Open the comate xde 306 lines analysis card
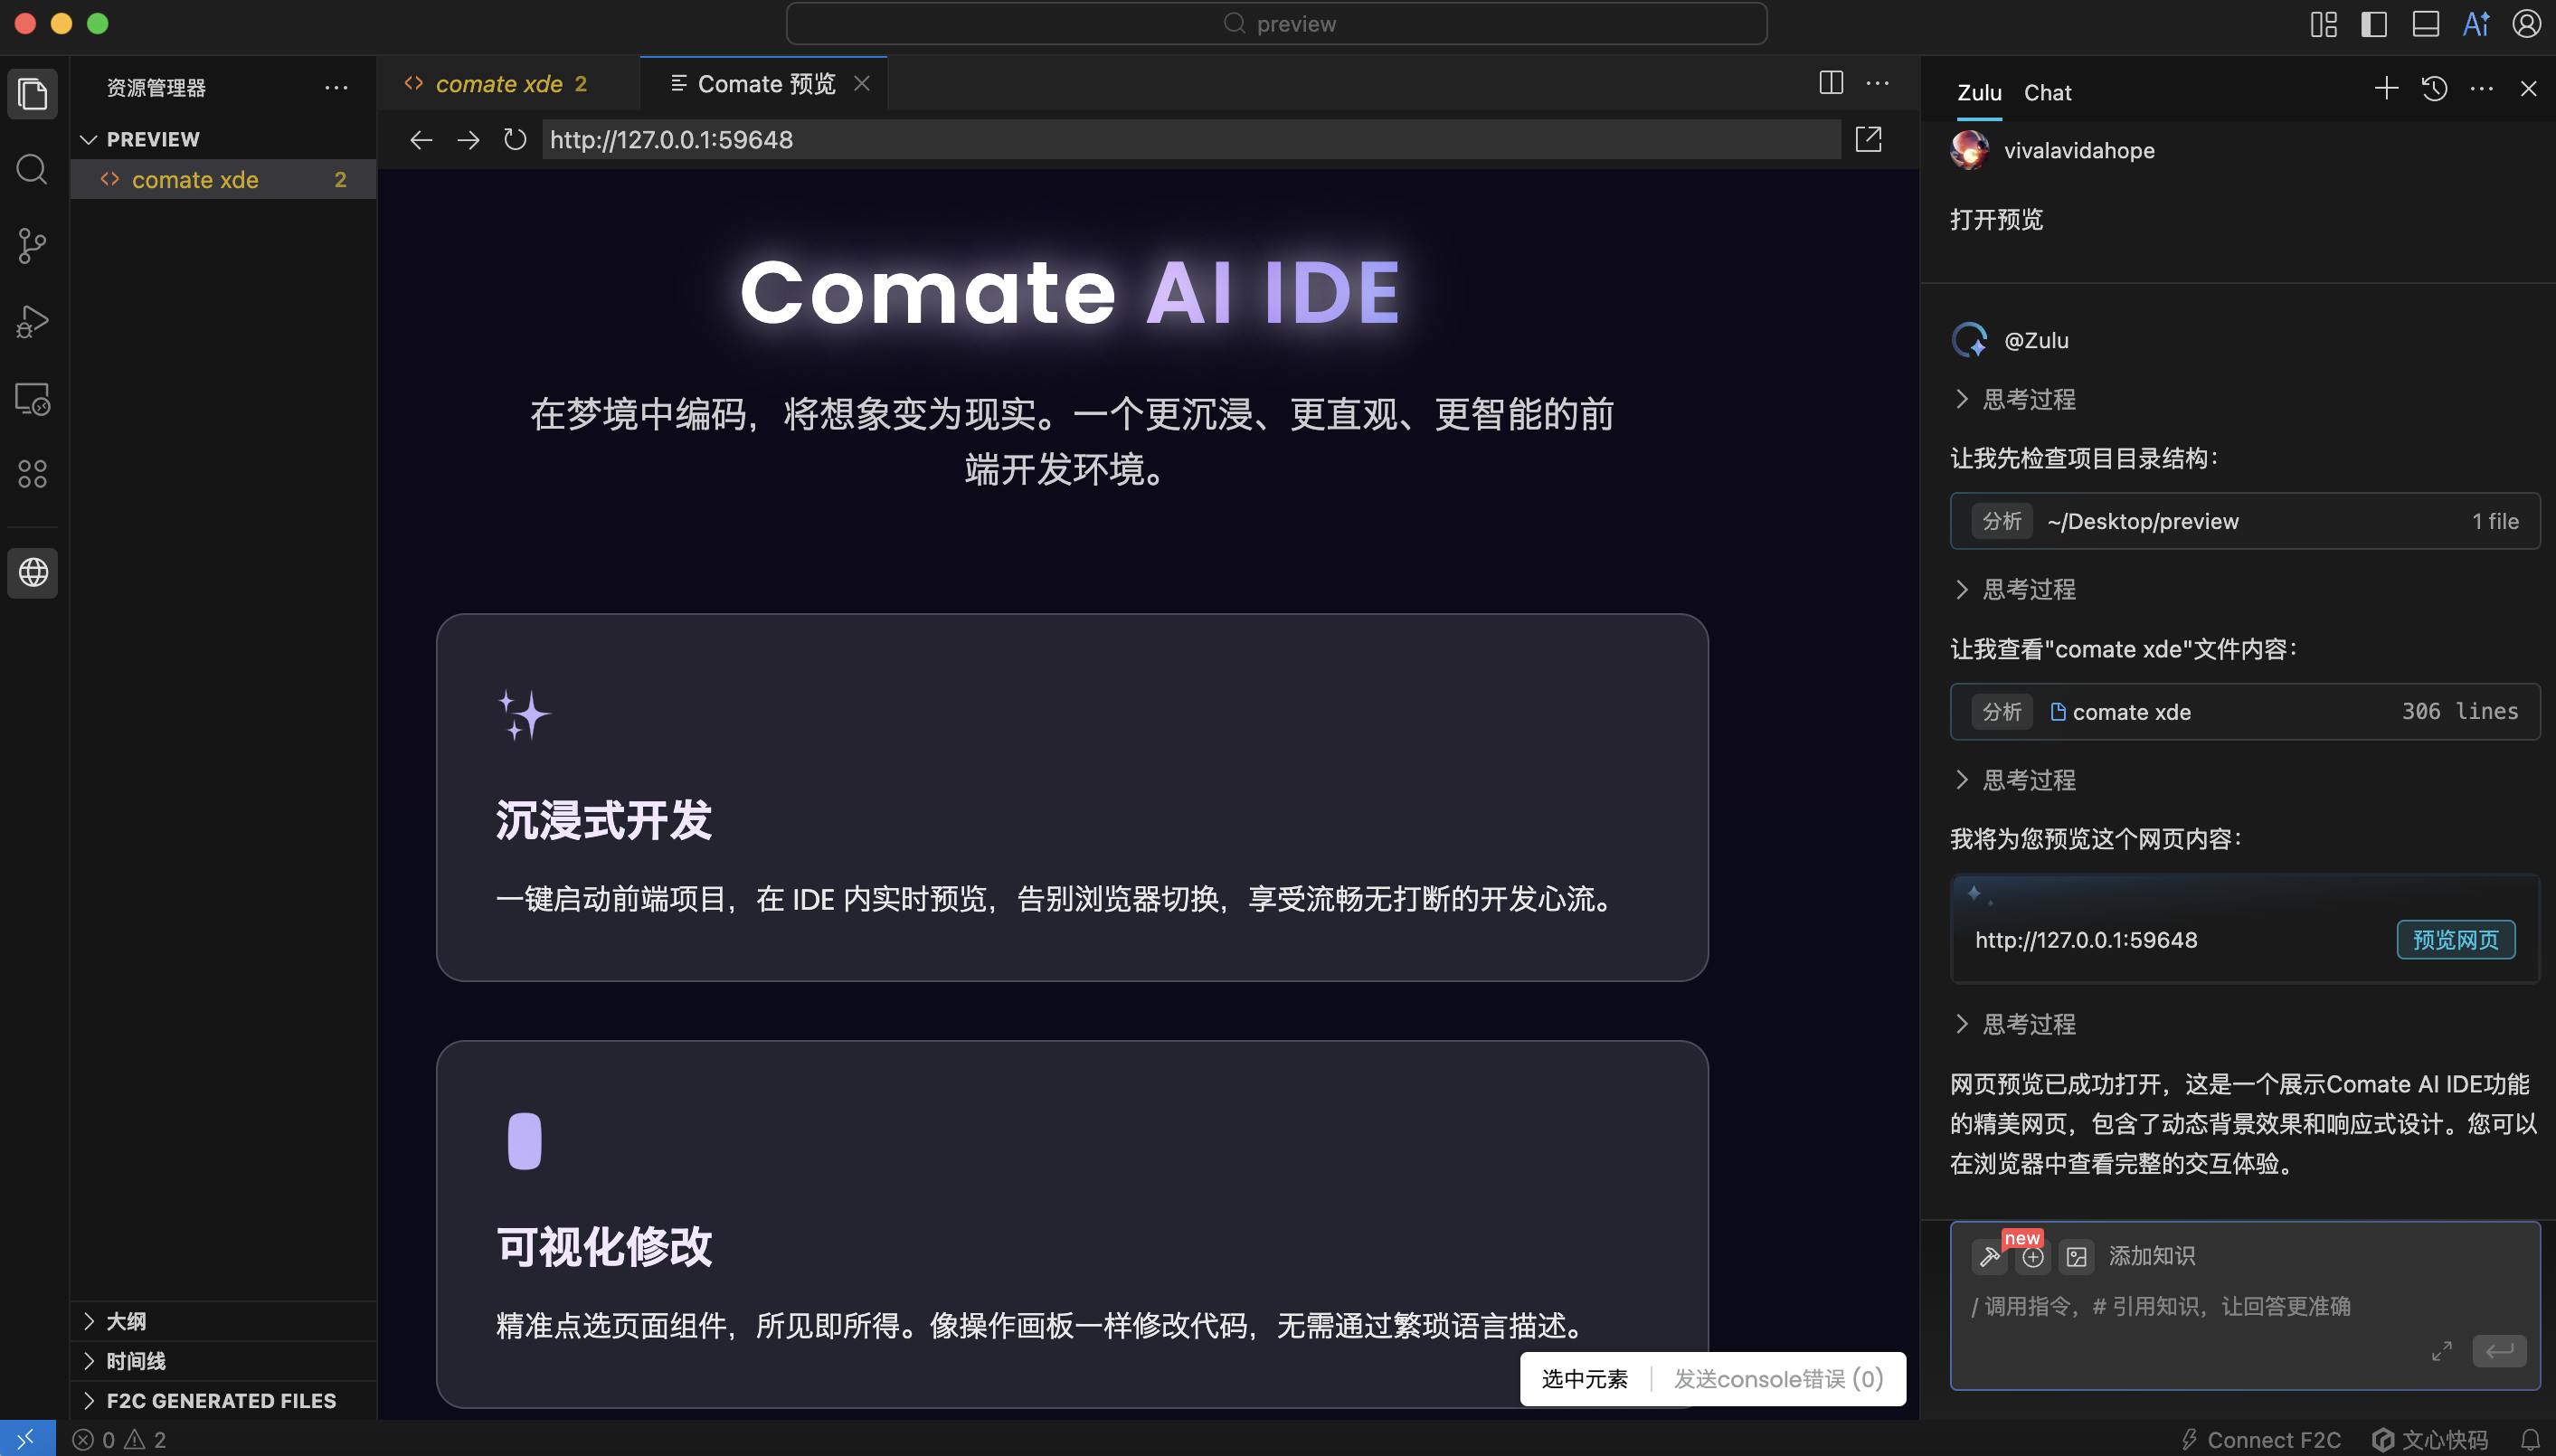 2244,712
